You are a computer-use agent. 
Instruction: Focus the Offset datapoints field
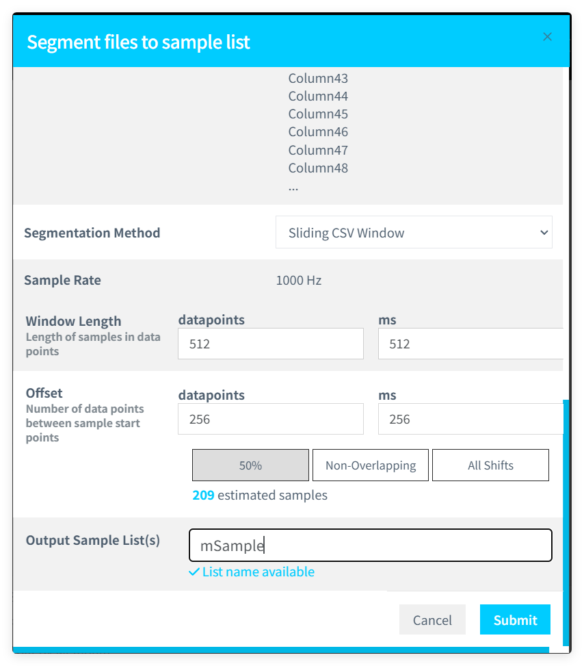pos(270,419)
